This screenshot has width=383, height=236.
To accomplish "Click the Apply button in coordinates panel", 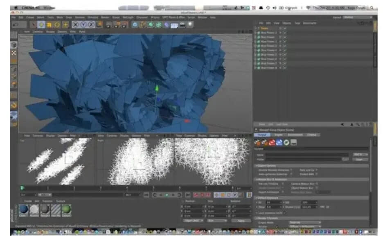I will 241,220.
